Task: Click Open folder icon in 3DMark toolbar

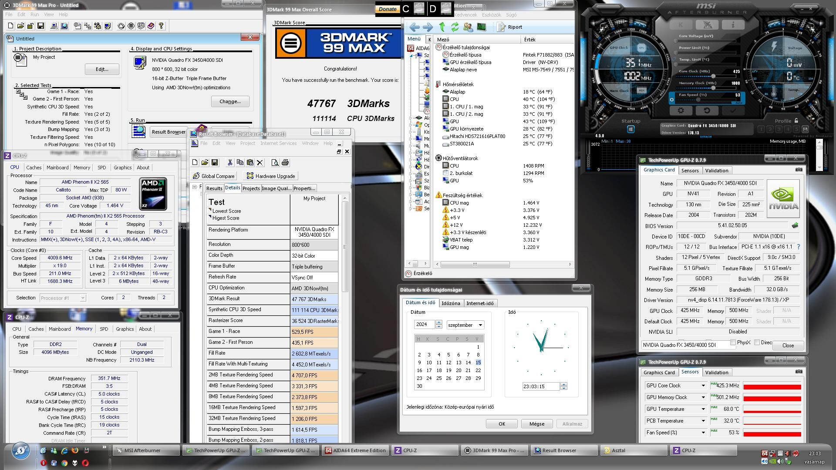Action: click(21, 26)
